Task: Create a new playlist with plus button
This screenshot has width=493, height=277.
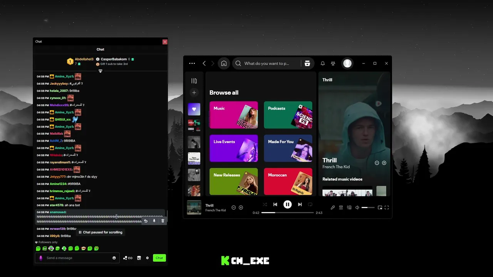Action: coord(194,93)
